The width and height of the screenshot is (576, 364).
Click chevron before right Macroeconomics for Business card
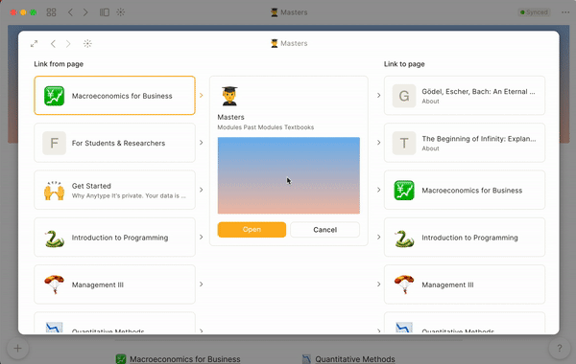click(379, 190)
